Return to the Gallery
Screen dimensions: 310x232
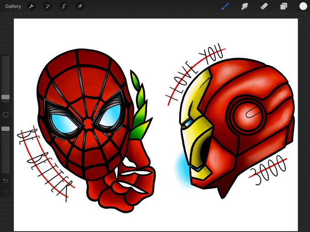[x=13, y=6]
